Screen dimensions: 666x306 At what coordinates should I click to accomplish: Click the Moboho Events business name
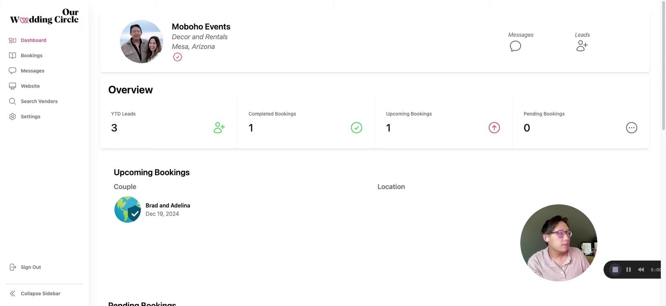click(201, 26)
